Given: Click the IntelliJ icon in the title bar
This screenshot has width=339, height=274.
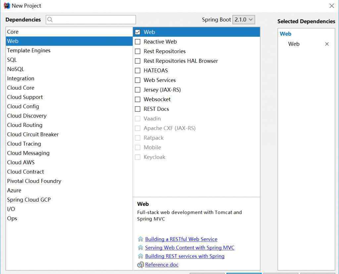Looking at the screenshot, I should pos(7,6).
